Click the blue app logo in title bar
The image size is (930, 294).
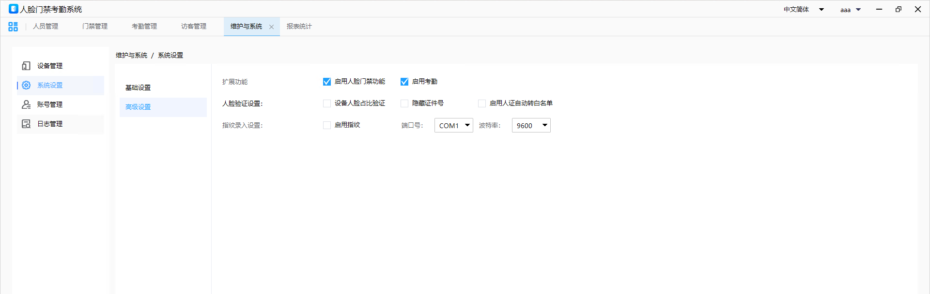(14, 9)
